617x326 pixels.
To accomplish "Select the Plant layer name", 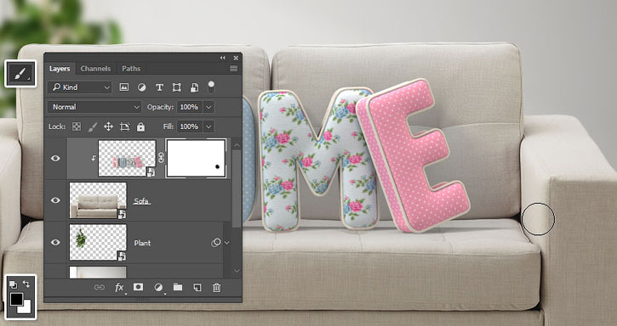I will [142, 243].
